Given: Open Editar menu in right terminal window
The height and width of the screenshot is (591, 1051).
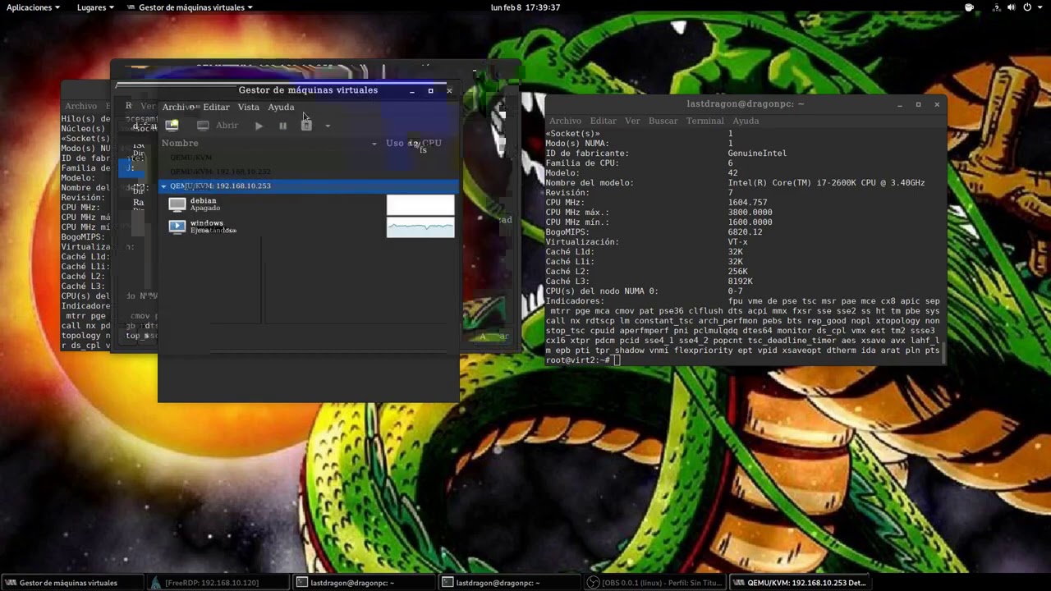Looking at the screenshot, I should (x=603, y=121).
